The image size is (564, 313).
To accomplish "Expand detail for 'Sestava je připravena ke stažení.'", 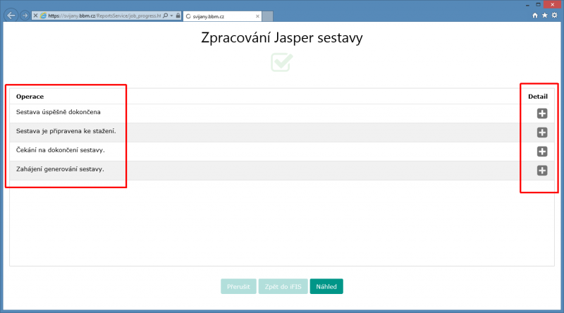I will pos(542,133).
